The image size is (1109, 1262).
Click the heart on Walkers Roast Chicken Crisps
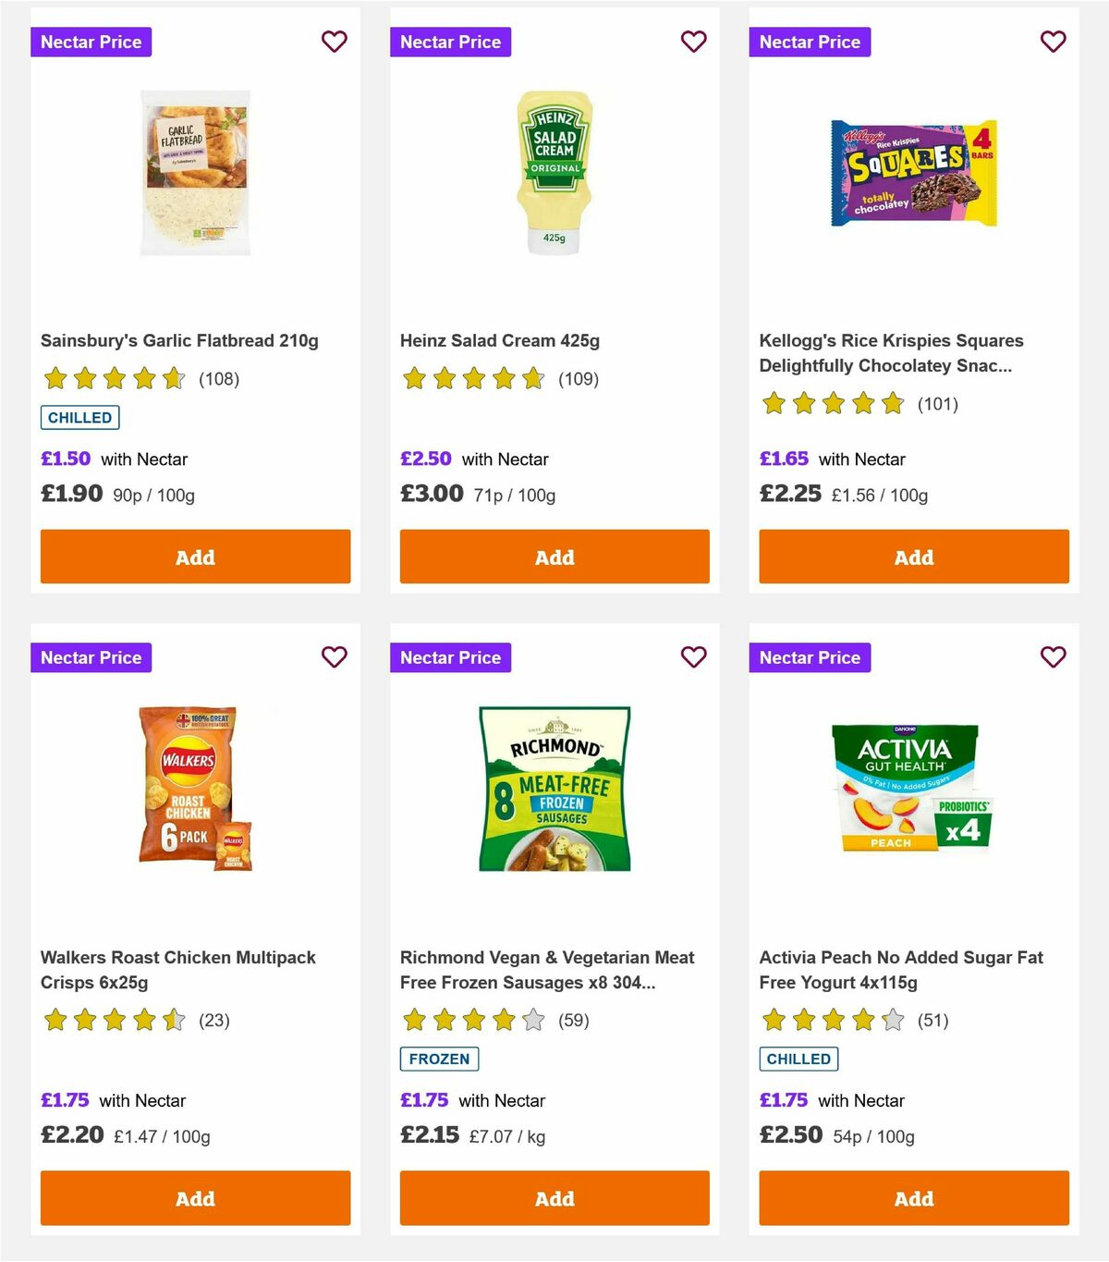[x=334, y=657]
